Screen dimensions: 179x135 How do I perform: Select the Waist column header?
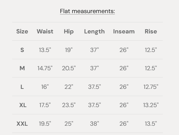click(45, 31)
